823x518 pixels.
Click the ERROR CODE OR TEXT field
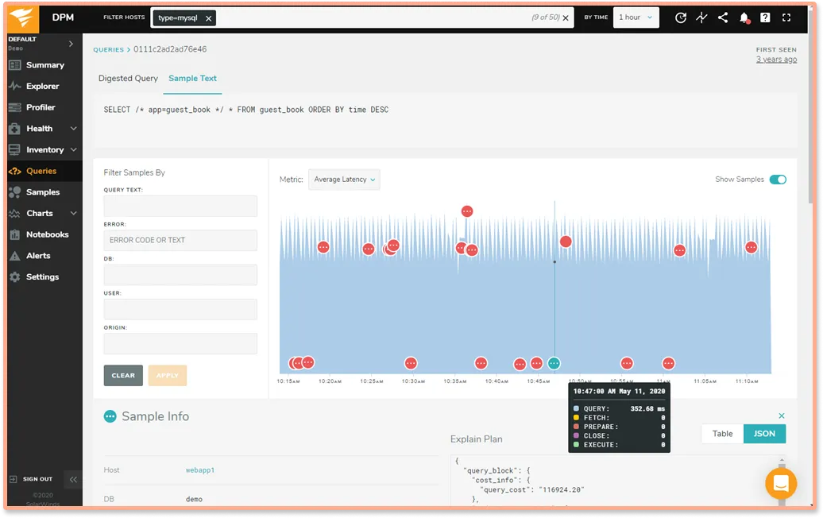[x=180, y=241]
